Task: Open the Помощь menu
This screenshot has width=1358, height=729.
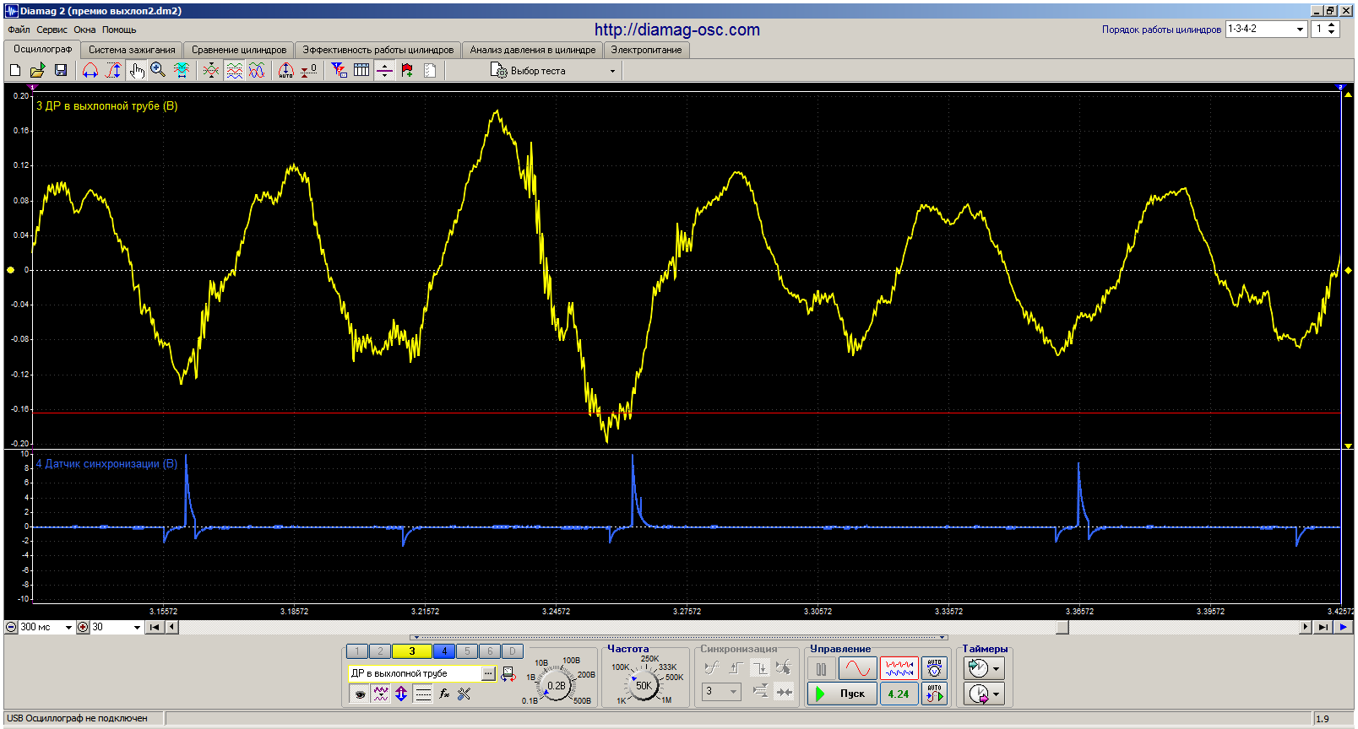Action: (119, 30)
